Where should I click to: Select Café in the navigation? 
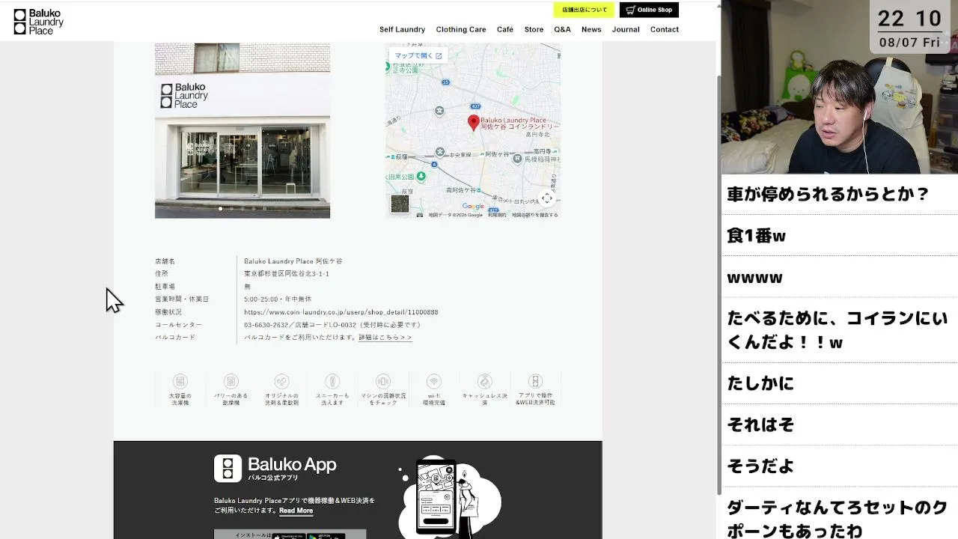505,29
